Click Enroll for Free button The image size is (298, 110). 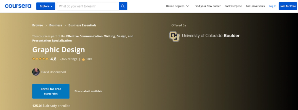click(51, 91)
